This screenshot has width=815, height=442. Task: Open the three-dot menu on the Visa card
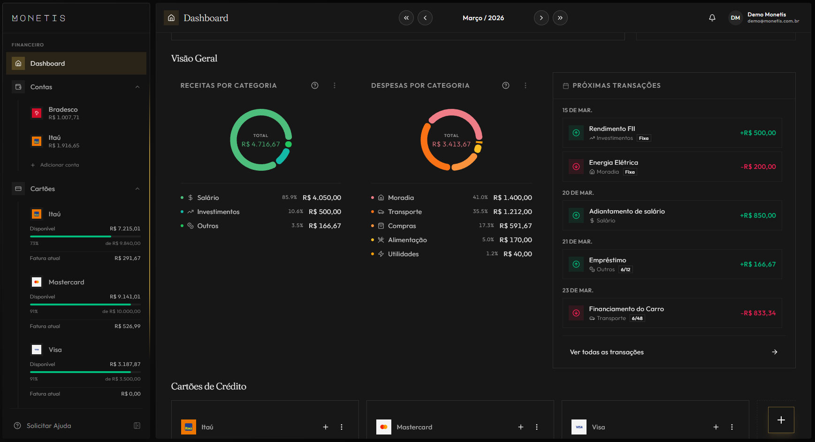pyautogui.click(x=731, y=427)
